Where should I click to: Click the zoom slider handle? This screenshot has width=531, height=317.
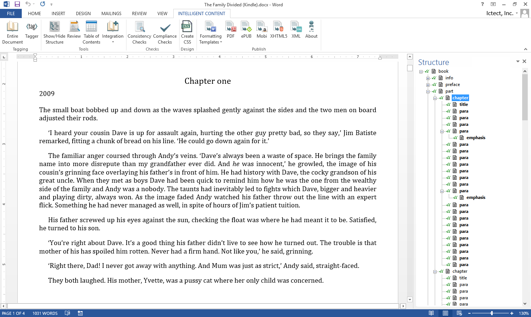tap(492, 313)
